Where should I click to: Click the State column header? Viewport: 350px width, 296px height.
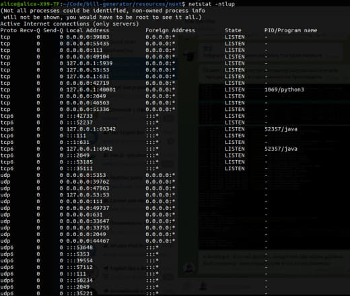click(x=233, y=30)
